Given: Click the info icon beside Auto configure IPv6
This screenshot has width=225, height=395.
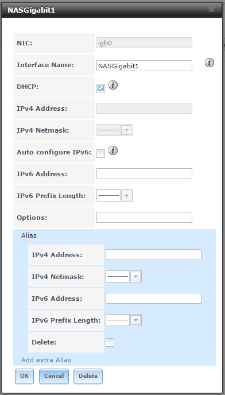Looking at the screenshot, I should click(113, 150).
